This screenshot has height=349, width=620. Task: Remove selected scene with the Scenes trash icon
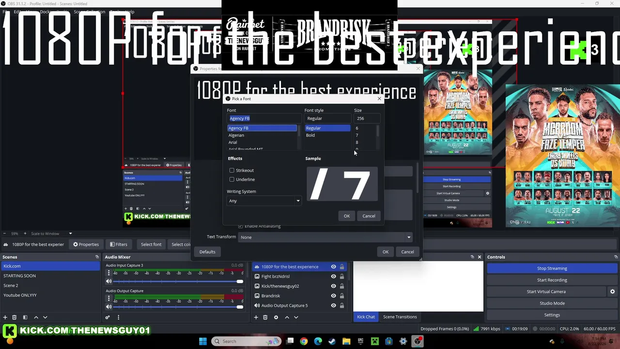tap(14, 317)
